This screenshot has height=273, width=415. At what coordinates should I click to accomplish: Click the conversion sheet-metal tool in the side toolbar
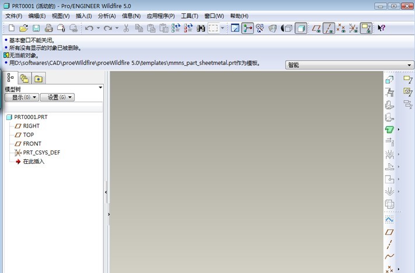[389, 80]
